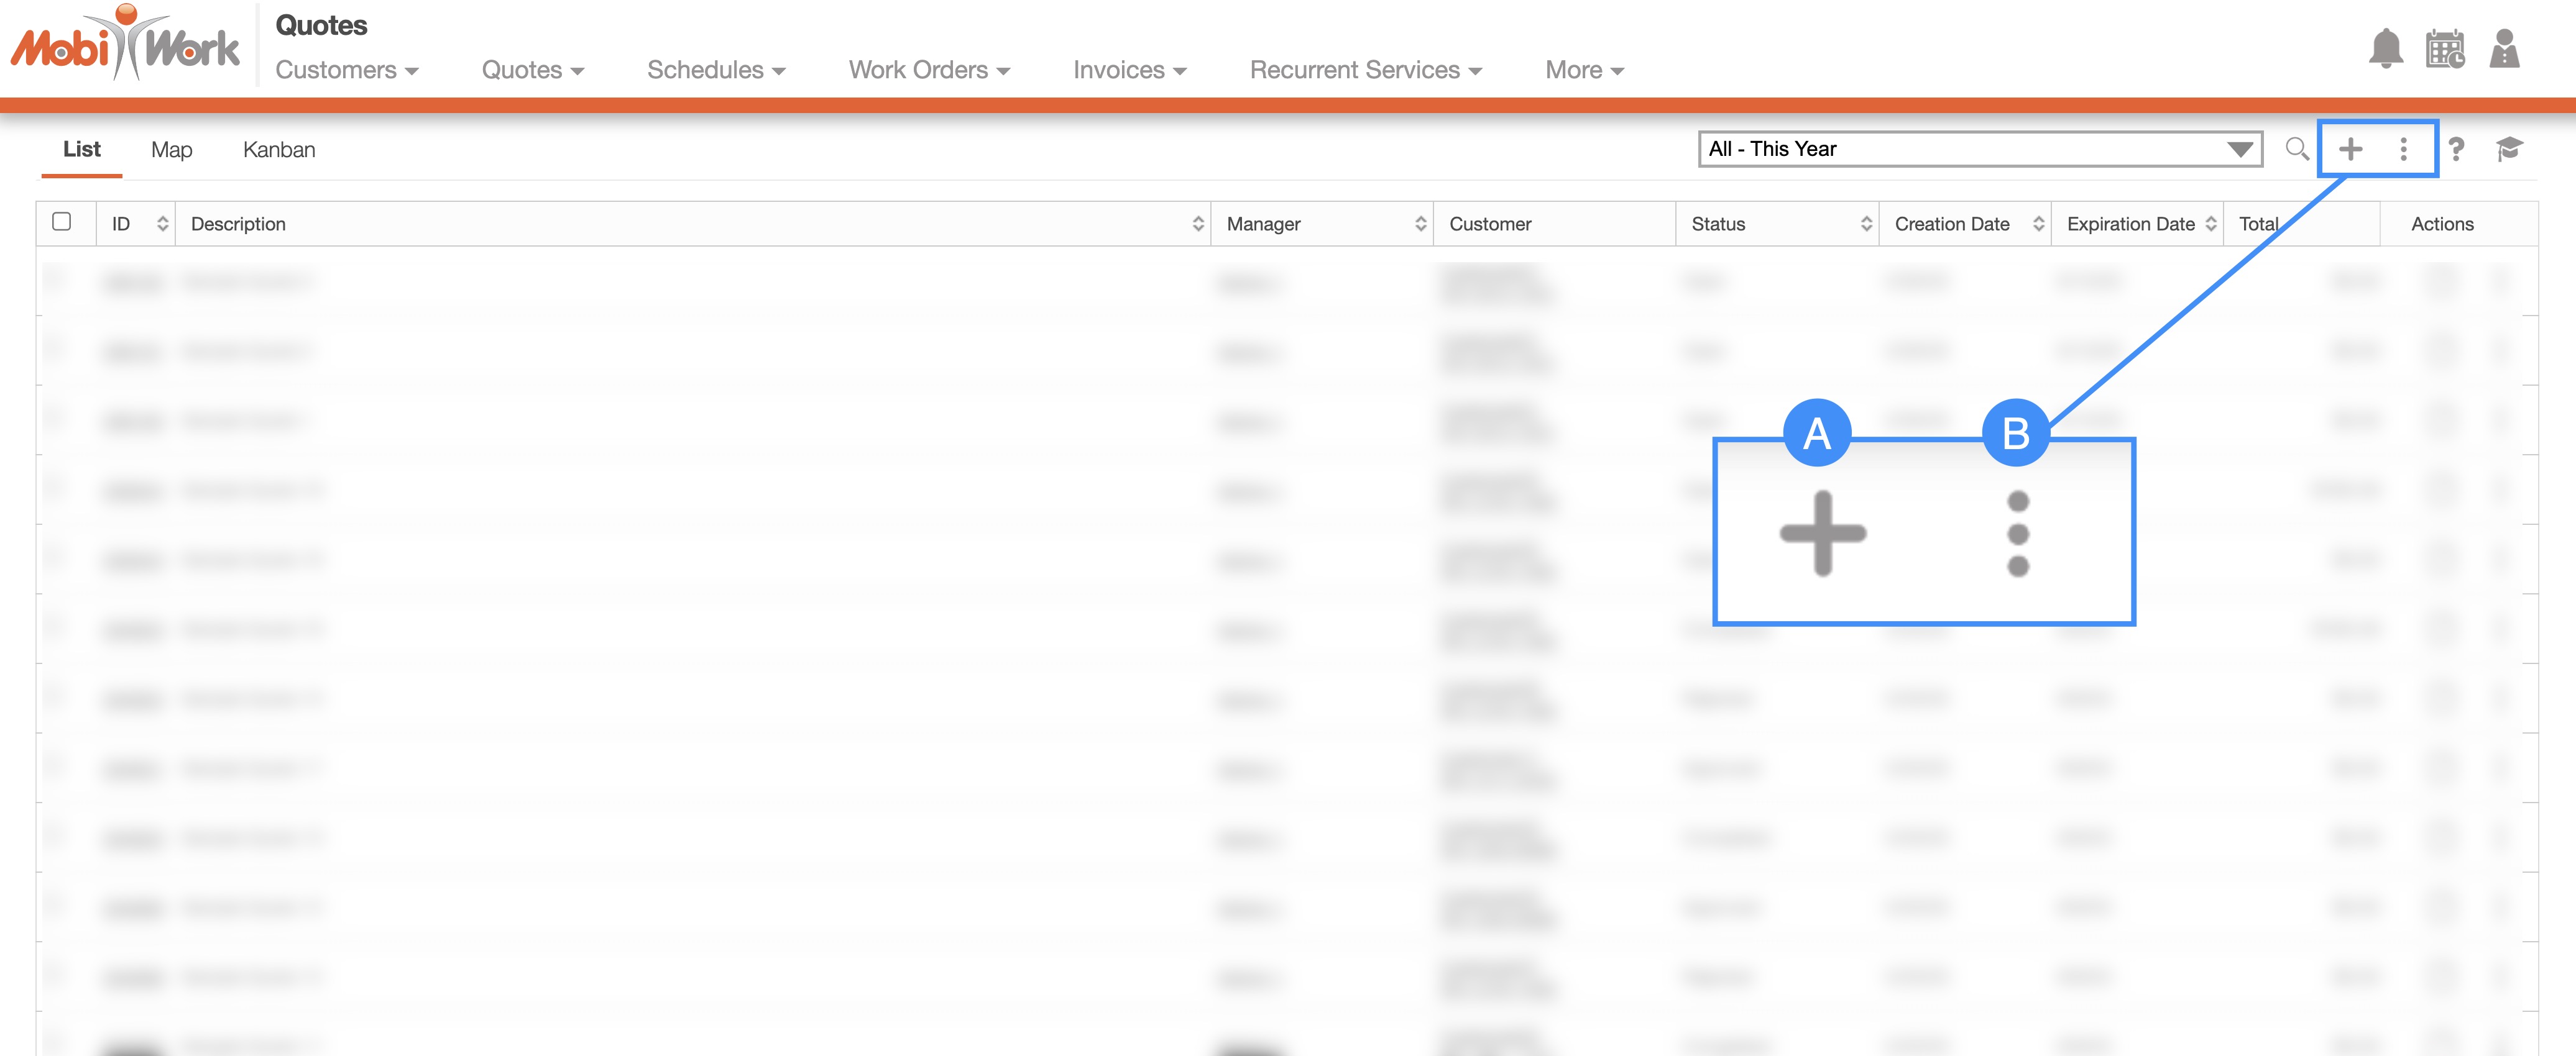Screen dimensions: 2576x1056
Task: Open the All - This Year filter dropdown
Action: 1979,149
